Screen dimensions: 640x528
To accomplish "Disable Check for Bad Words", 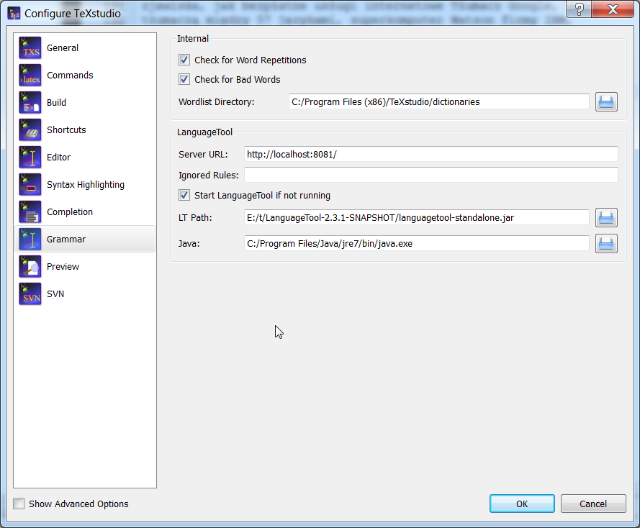I will (x=184, y=79).
